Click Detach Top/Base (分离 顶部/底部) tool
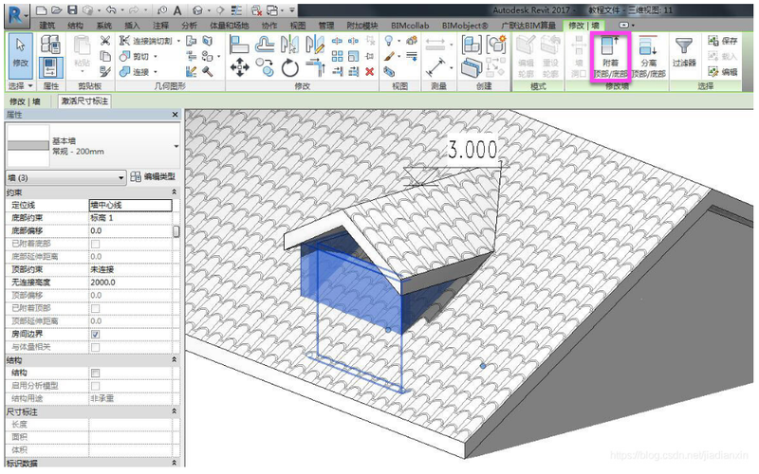This screenshot has height=474, width=759. click(x=649, y=55)
